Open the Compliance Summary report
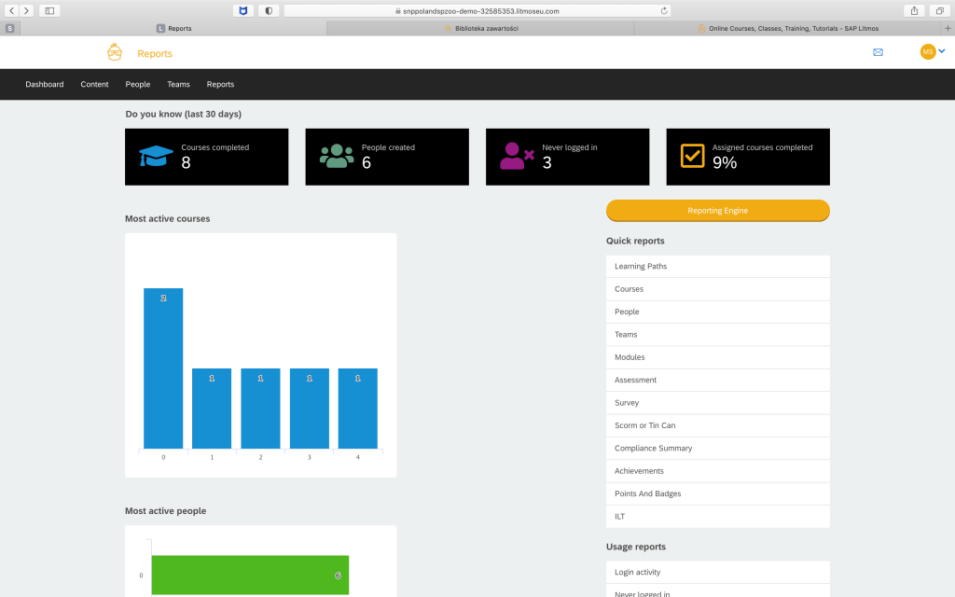 (717, 448)
